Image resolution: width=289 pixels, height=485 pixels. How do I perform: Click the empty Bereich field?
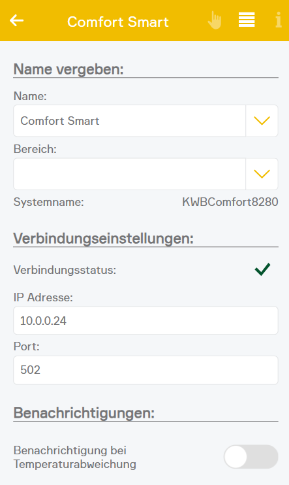[130, 174]
